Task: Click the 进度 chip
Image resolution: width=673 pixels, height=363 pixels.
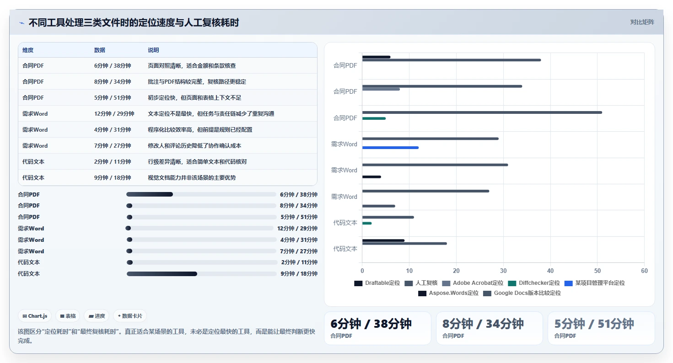Action: tap(97, 316)
